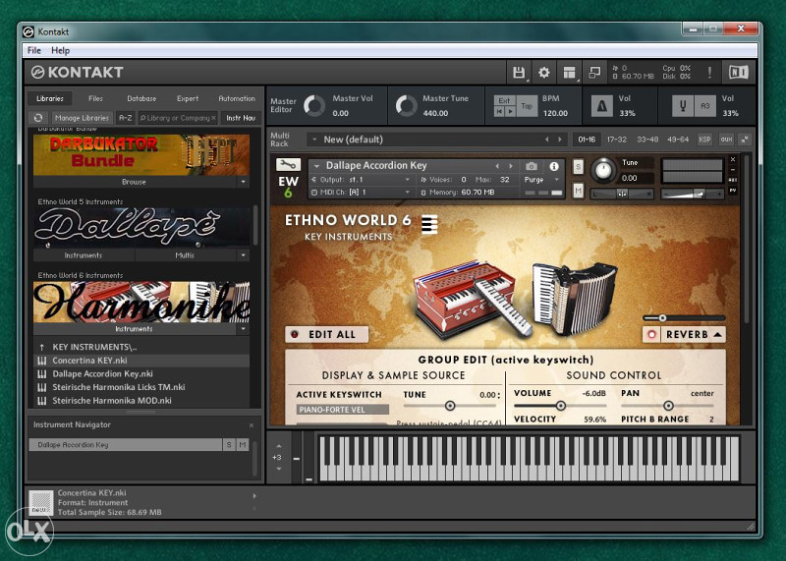Image resolution: width=786 pixels, height=561 pixels.
Task: Open the New (default) multi dropdown
Action: (x=315, y=140)
